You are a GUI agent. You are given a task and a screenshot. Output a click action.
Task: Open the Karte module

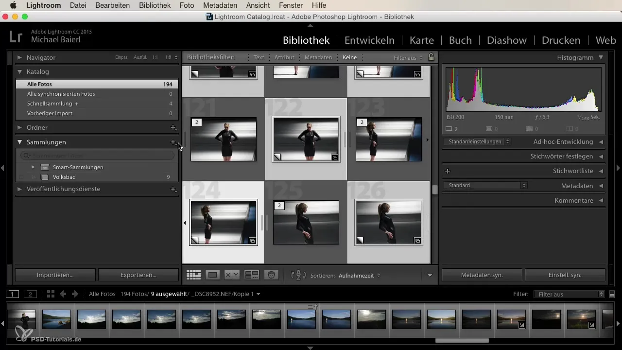click(x=422, y=40)
